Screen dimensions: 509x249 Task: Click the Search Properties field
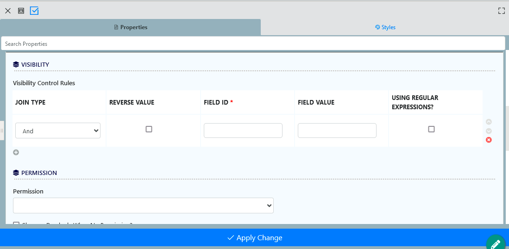tap(253, 44)
